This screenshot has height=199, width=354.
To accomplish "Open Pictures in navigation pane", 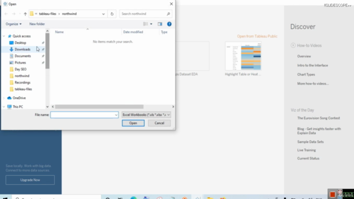I will click(x=20, y=62).
